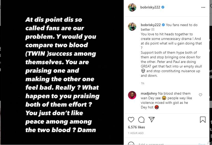Viewport: 212px width, 145px height.
Task: Click the madjohny commenter username
Action: [149, 94]
